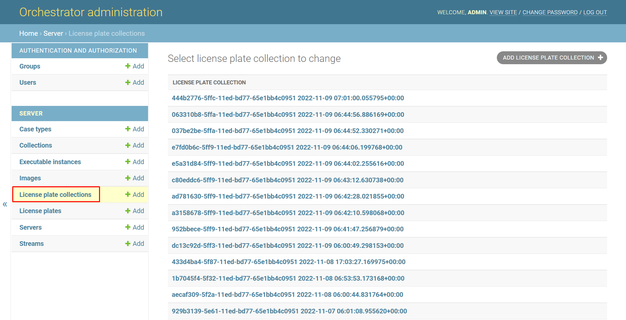Viewport: 626px width, 320px height.
Task: Click the plus Add icon beside Users
Action: pos(128,82)
